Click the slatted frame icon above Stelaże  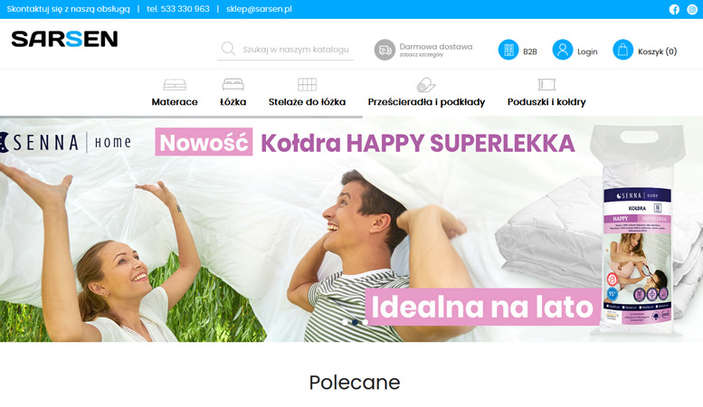pyautogui.click(x=307, y=84)
